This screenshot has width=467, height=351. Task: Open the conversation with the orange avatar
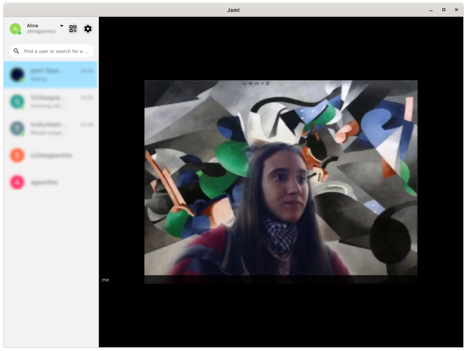pos(50,155)
